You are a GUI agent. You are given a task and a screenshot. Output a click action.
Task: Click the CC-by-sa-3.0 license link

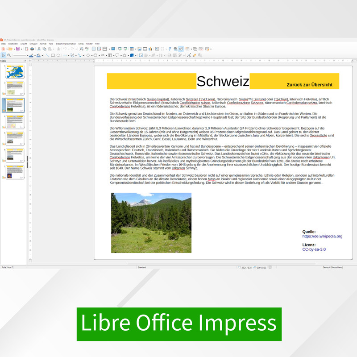(314, 249)
